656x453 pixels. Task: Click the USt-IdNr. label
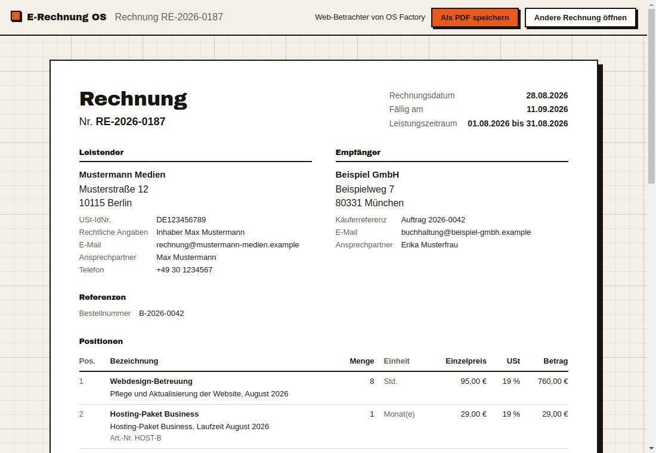95,219
